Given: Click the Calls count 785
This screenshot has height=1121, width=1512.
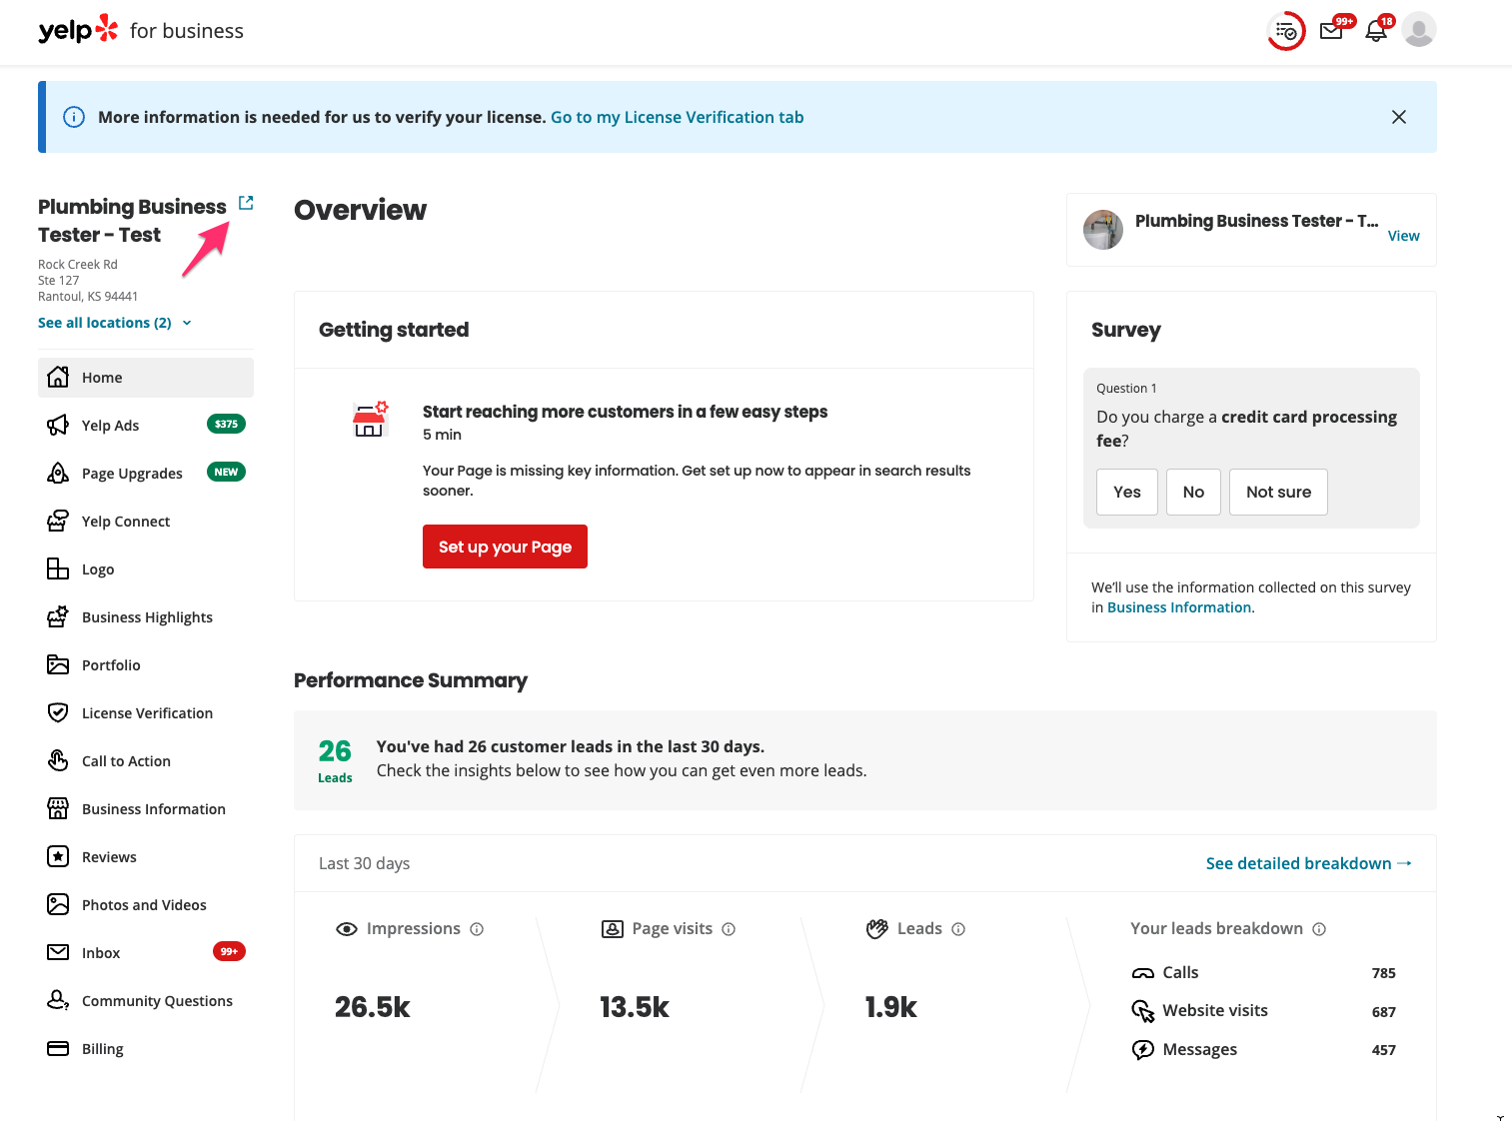Looking at the screenshot, I should pos(1384,974).
